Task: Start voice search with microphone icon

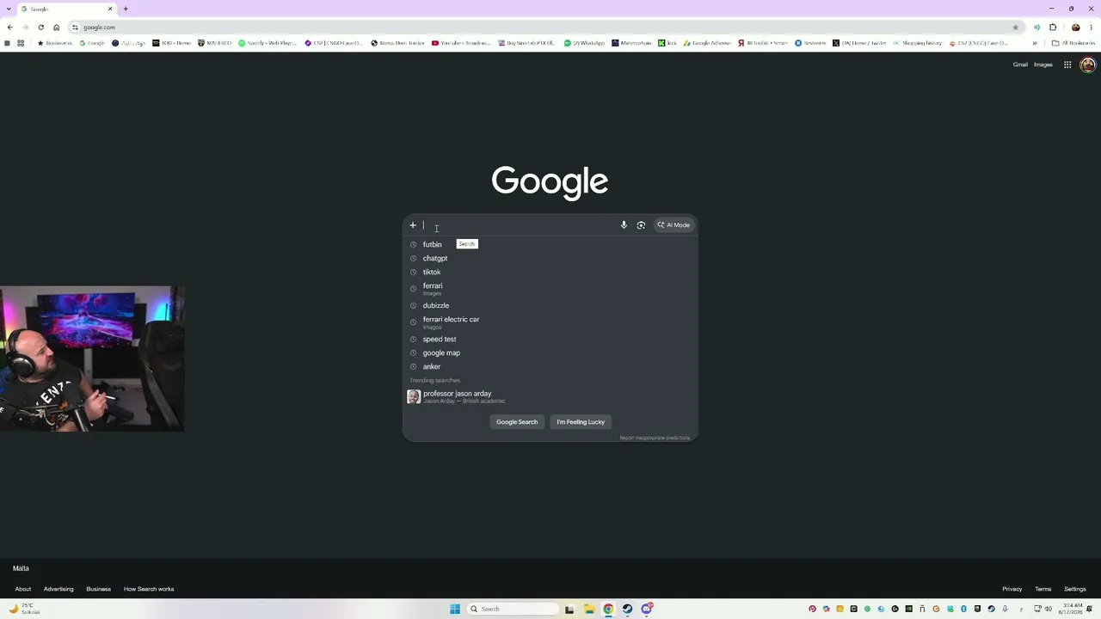Action: [624, 225]
